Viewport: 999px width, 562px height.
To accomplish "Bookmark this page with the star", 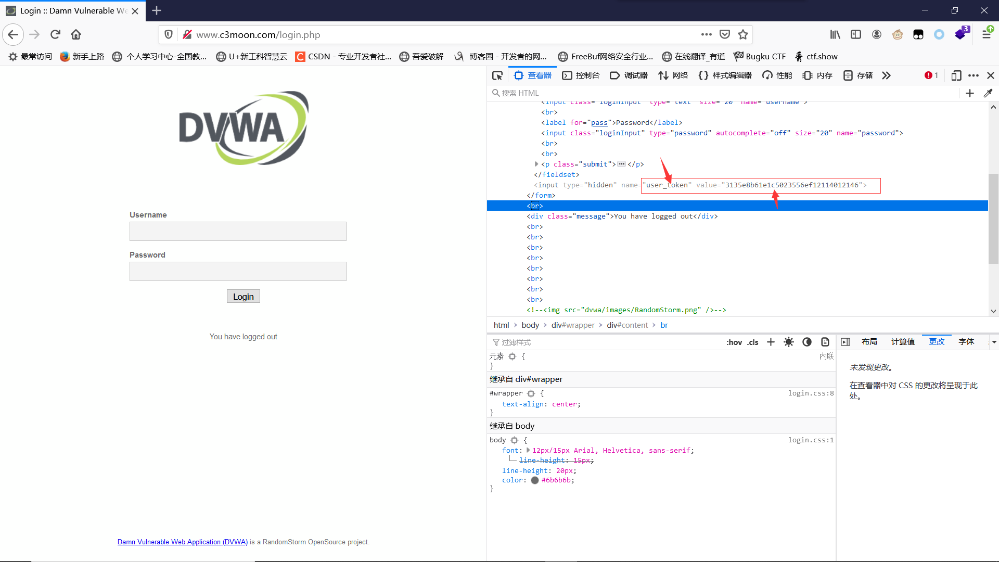I will tap(743, 35).
